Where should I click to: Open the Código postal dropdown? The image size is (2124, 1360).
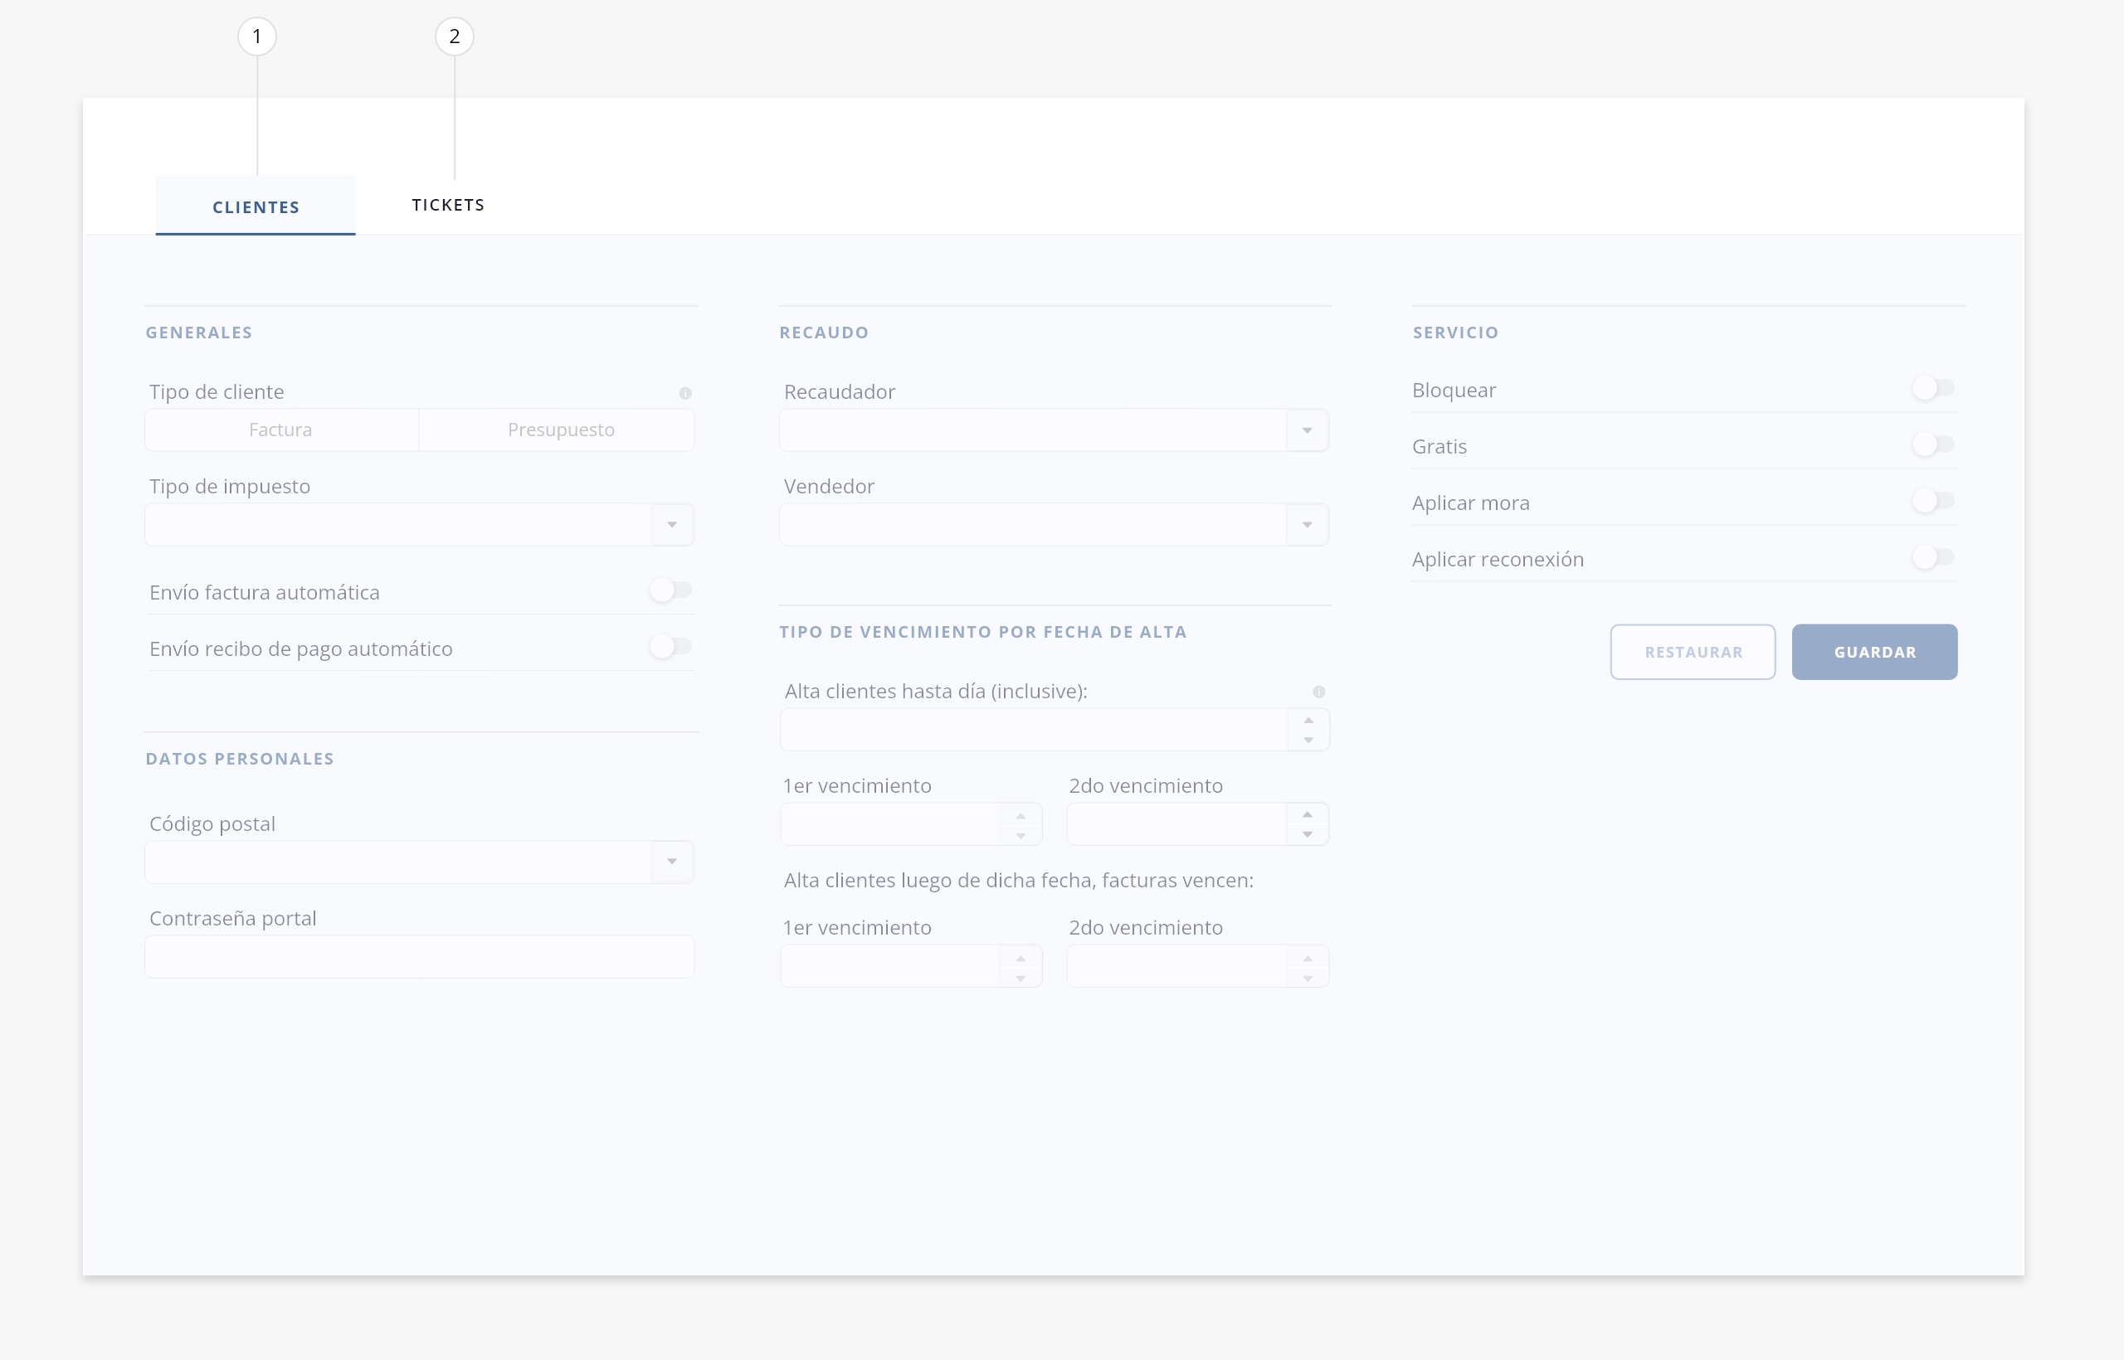(671, 861)
